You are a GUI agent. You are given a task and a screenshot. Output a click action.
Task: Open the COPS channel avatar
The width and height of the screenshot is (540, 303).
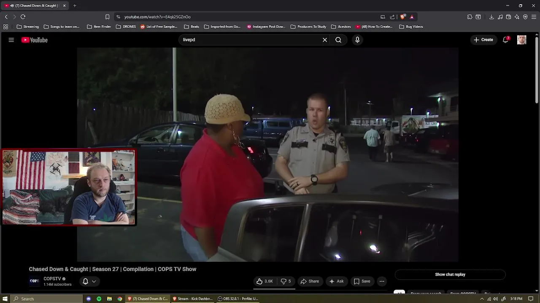34,281
